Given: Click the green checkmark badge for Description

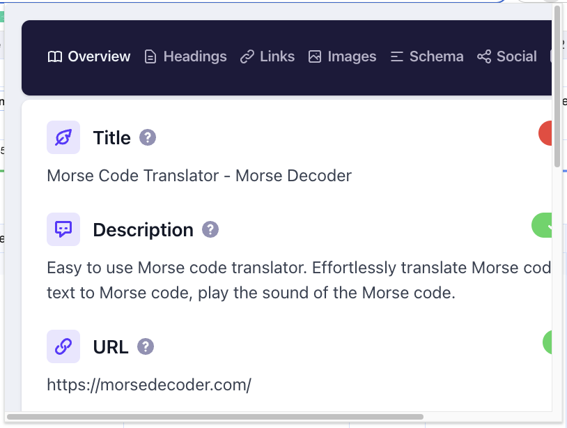Looking at the screenshot, I should pos(543,226).
